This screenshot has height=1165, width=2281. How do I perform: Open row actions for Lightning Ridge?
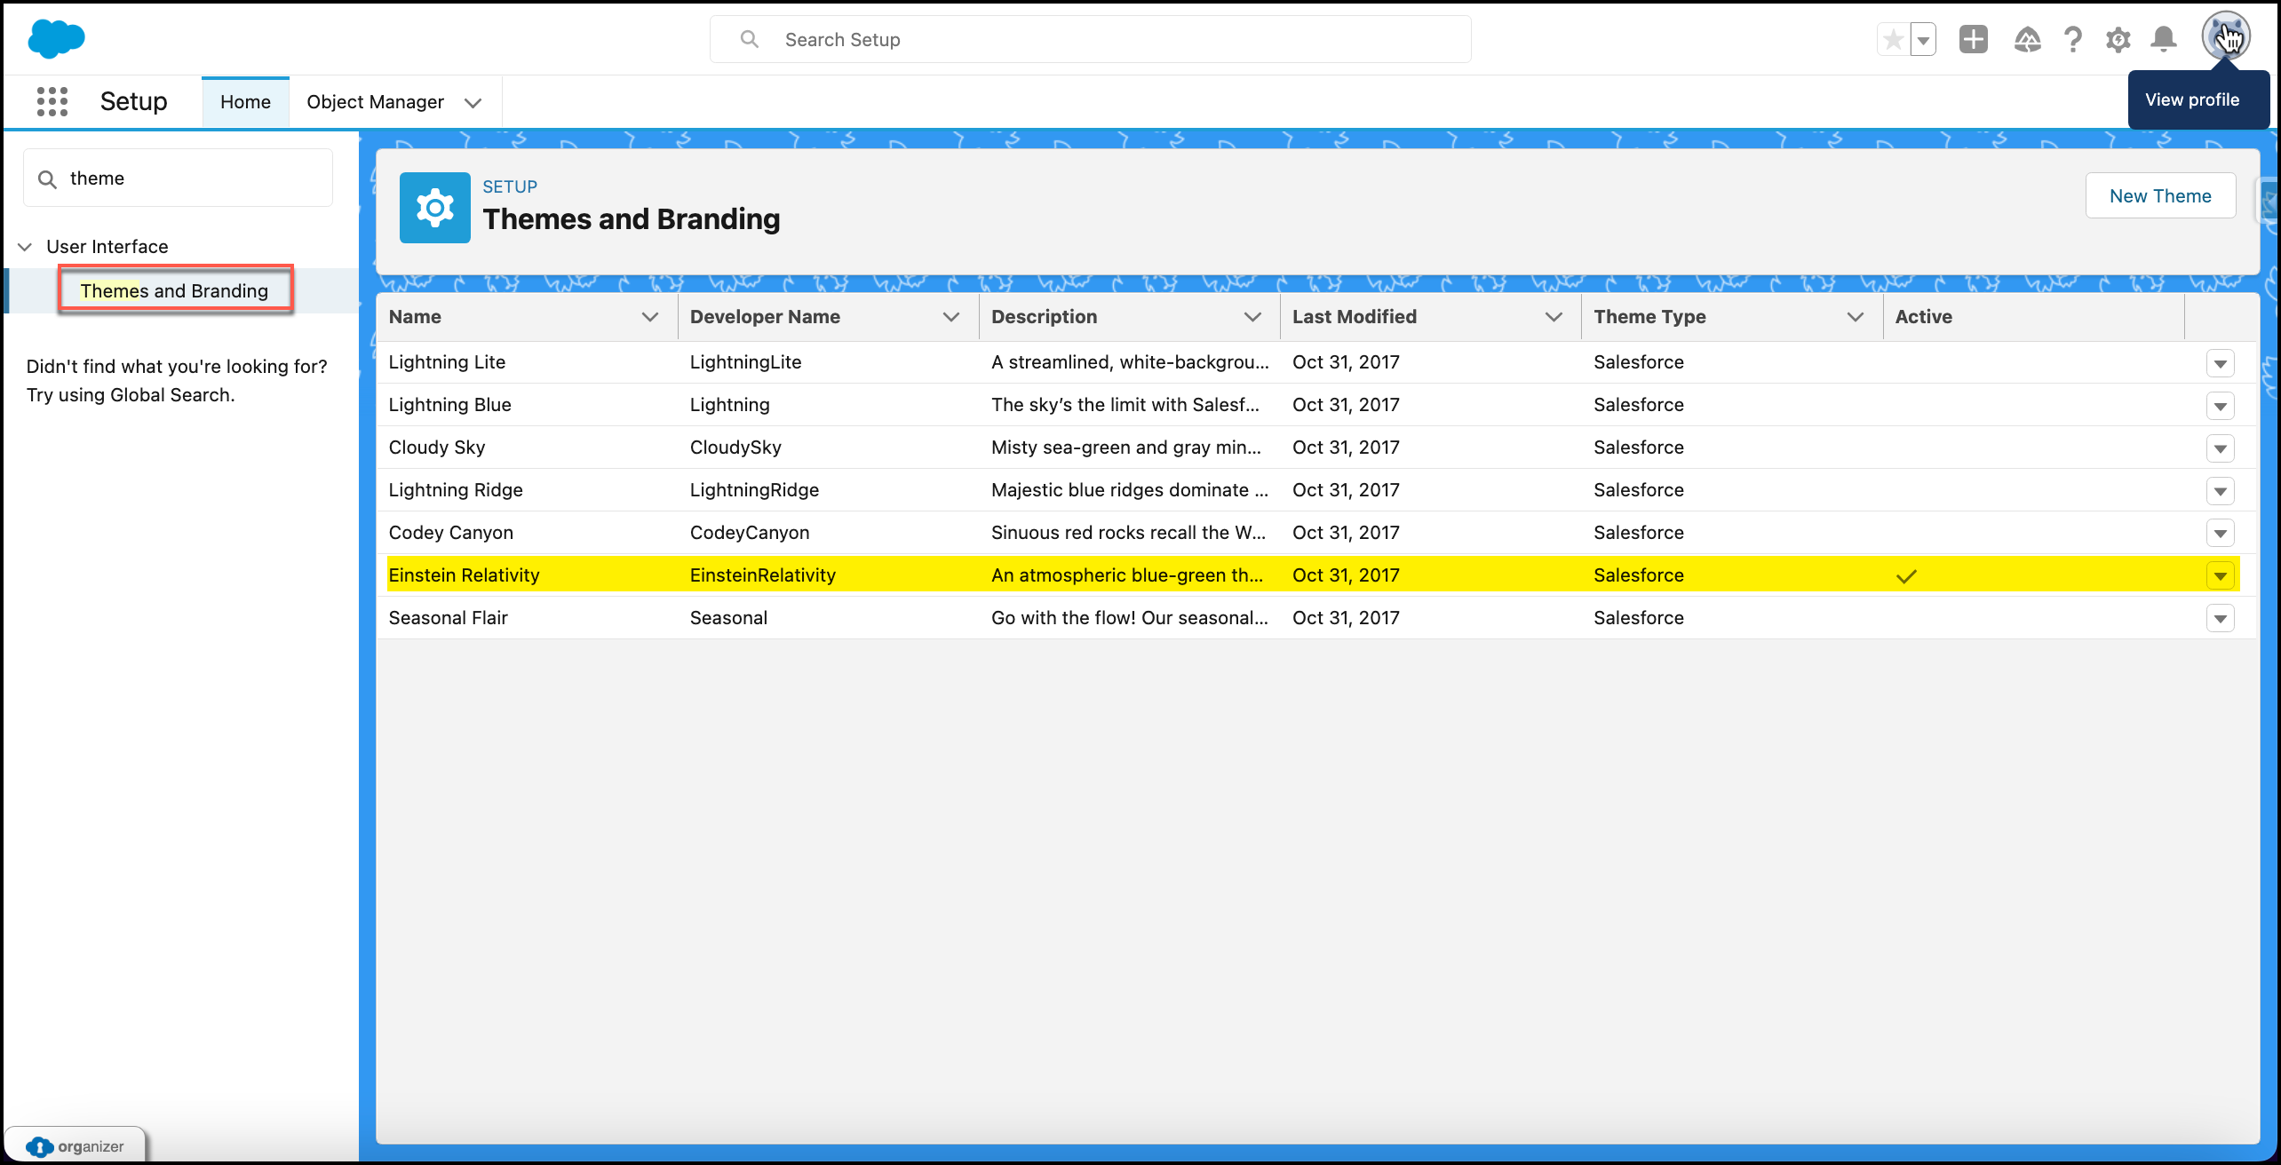tap(2221, 491)
